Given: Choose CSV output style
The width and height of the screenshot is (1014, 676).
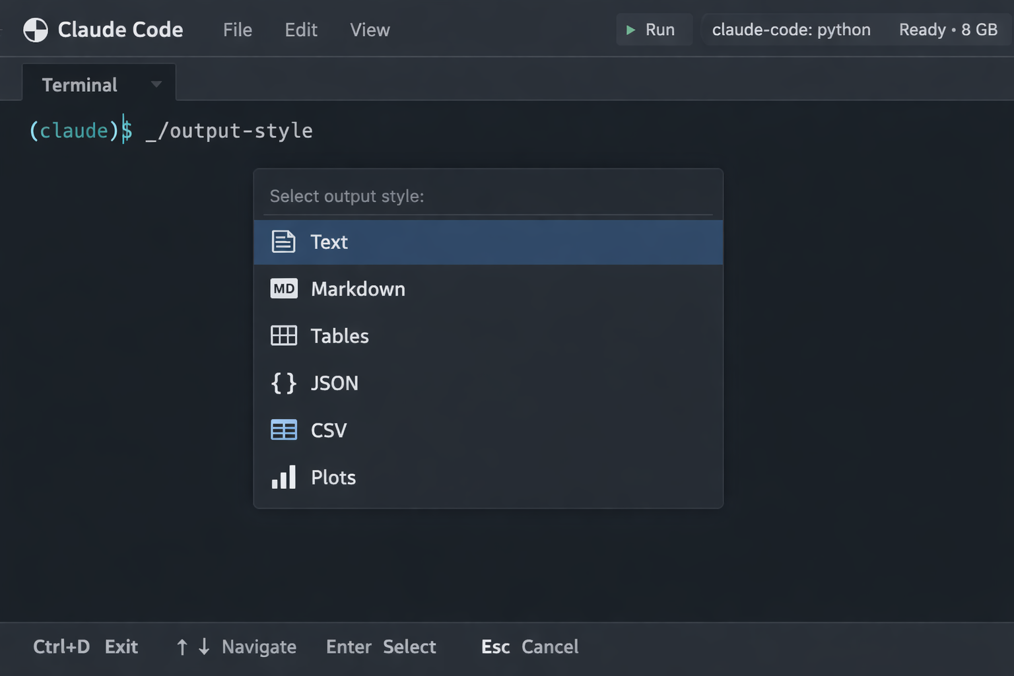Looking at the screenshot, I should coord(489,430).
